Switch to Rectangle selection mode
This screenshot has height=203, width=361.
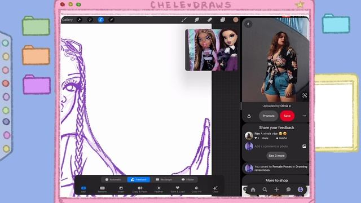pyautogui.click(x=164, y=179)
